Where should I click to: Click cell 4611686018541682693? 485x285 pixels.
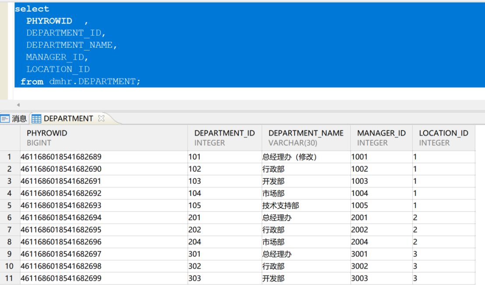pos(104,206)
